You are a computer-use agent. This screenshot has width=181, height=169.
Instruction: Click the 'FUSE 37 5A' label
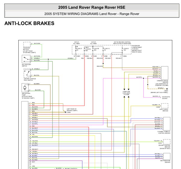click(79, 49)
